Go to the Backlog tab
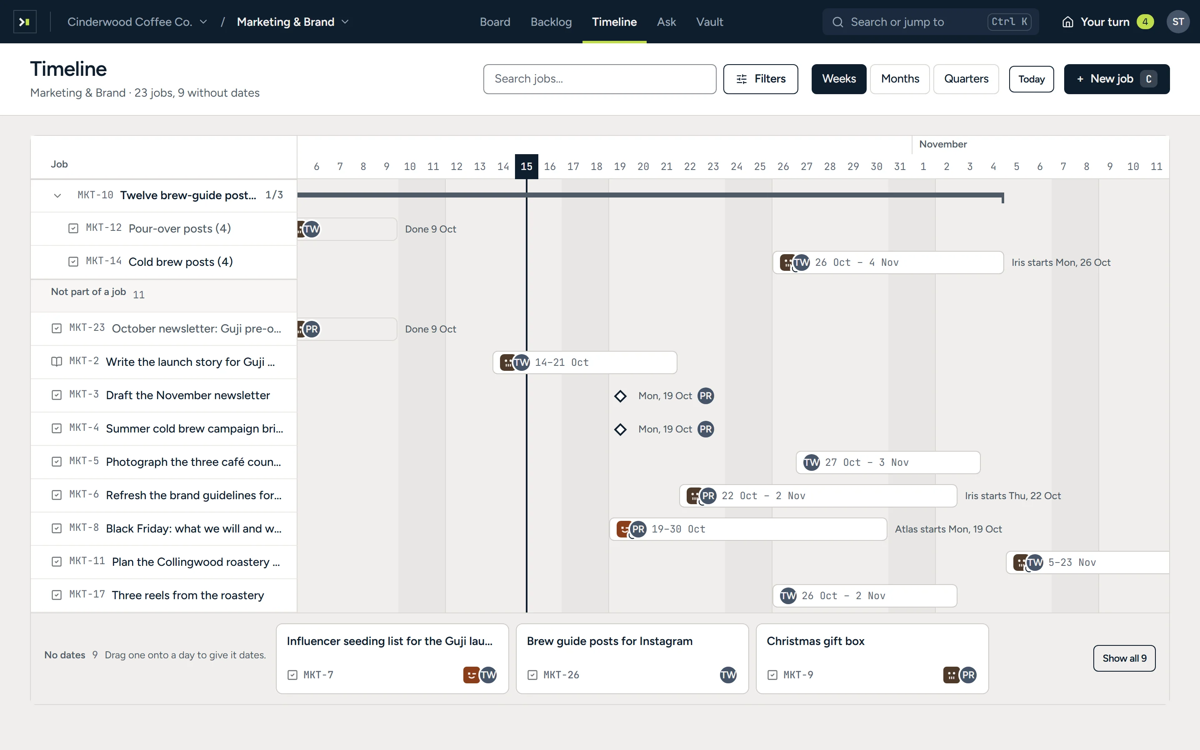The width and height of the screenshot is (1200, 750). point(551,22)
